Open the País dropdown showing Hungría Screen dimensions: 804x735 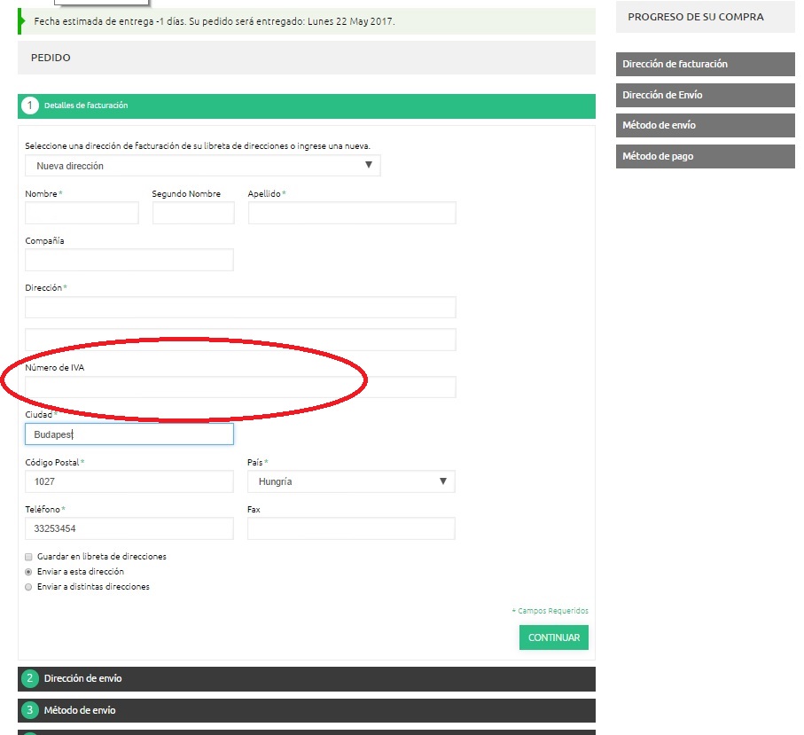(x=351, y=481)
